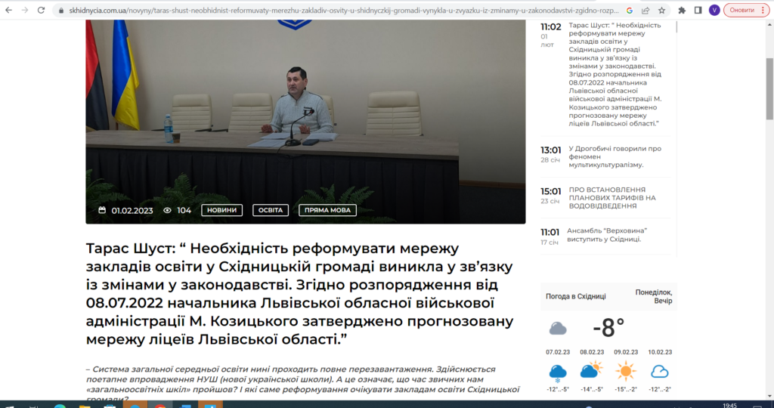
Task: Click the 07.02.23 snow cloud forecast icon
Action: point(558,372)
